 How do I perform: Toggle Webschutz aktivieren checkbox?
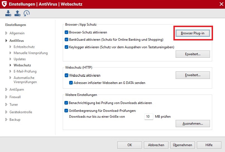click(x=66, y=75)
